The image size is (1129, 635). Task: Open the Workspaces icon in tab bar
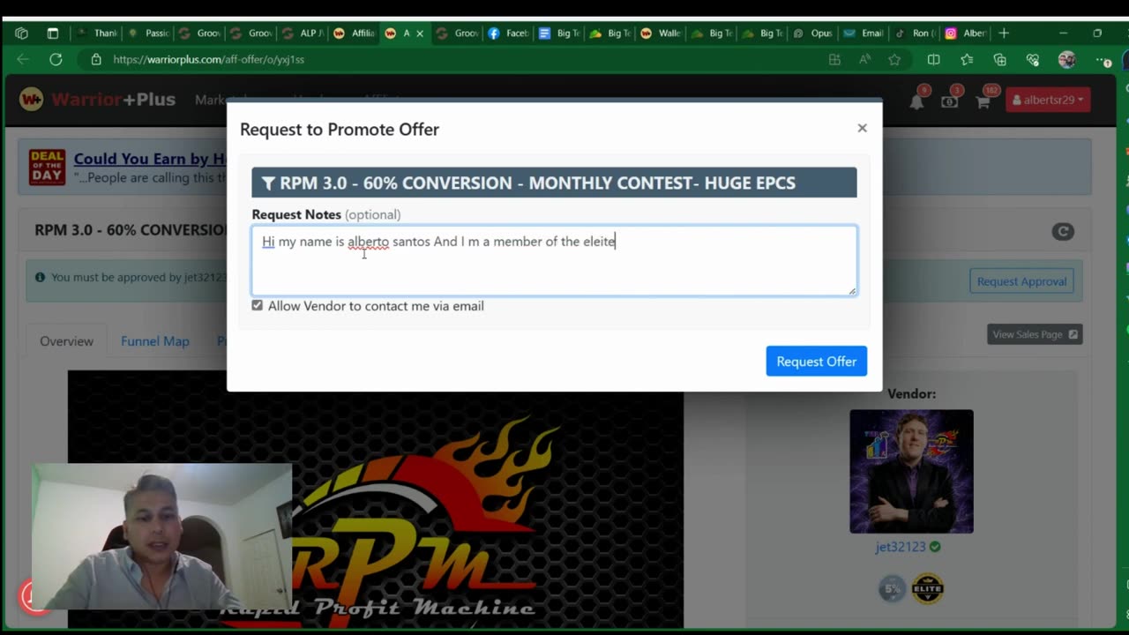[21, 34]
